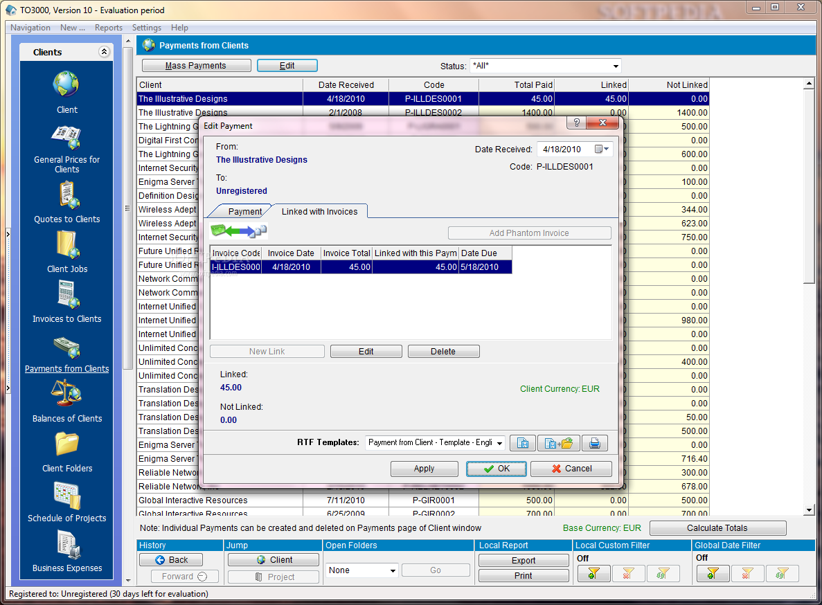This screenshot has width=822, height=605.
Task: Edit Global Date Filter third funnel icon
Action: [x=782, y=574]
